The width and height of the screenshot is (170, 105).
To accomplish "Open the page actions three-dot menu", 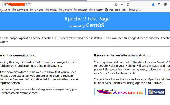I will (x=123, y=4).
